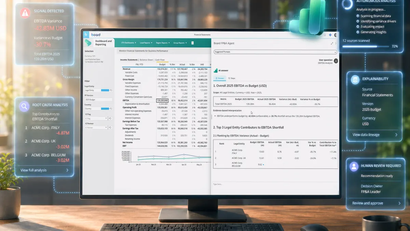Switch to the Steps tab
Viewport: 410px width, 231px height.
pyautogui.click(x=232, y=78)
